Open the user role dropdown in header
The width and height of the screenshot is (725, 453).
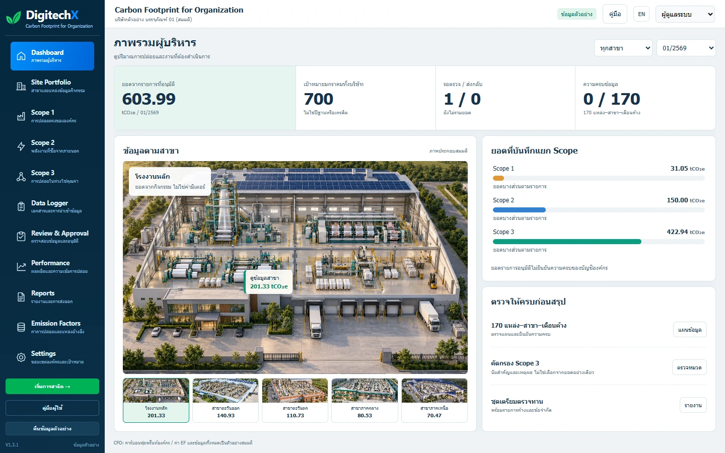coord(685,14)
